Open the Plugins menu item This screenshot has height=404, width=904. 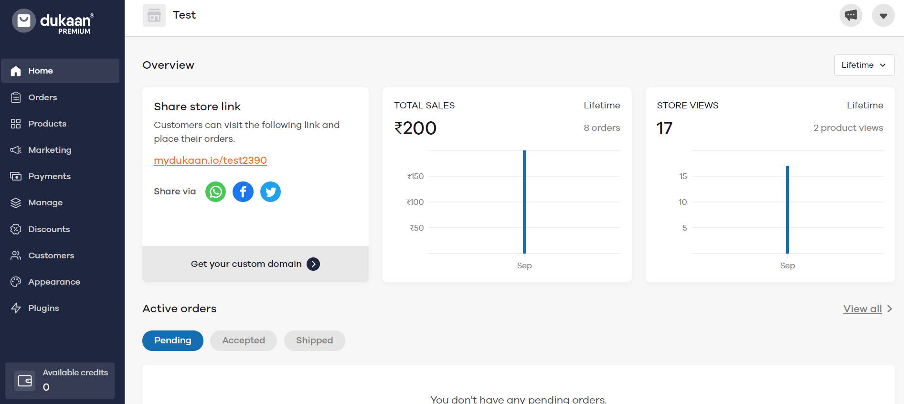(60, 308)
